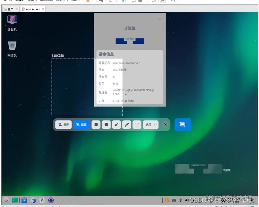Open the launcher icon in the dock

coord(6,200)
